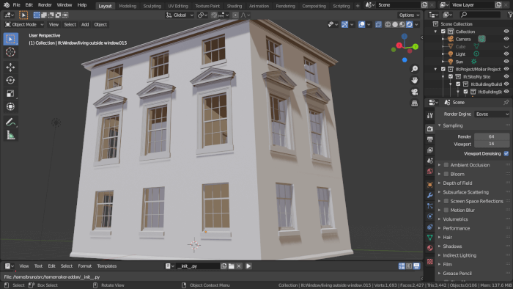The image size is (513, 289).
Task: Switch to the Shading workspace tab
Action: coord(235,6)
